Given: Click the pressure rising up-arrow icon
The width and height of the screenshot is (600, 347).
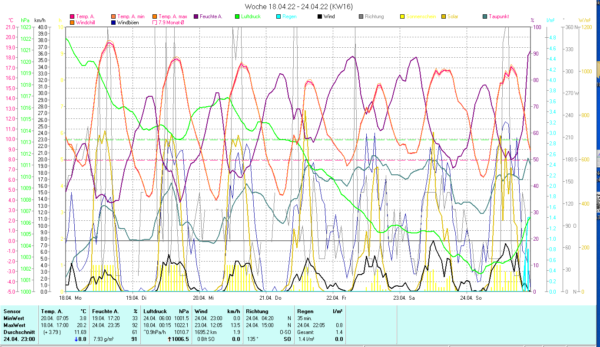Looking at the screenshot, I should pos(169,339).
